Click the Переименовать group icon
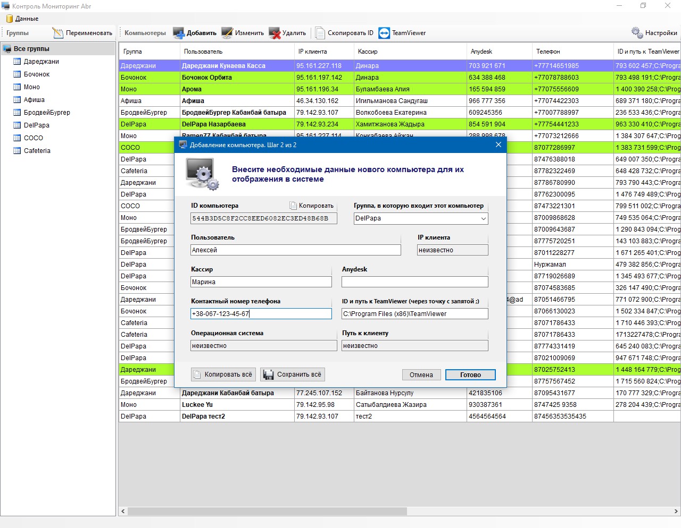 [x=58, y=33]
